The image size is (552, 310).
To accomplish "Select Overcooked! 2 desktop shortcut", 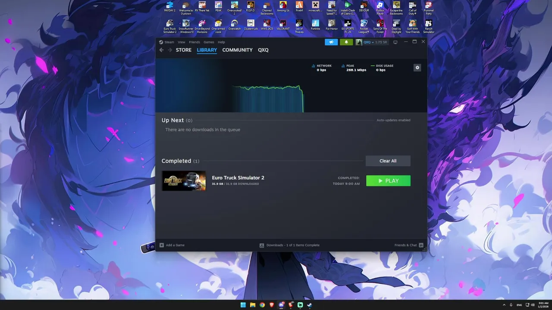I will [x=234, y=8].
